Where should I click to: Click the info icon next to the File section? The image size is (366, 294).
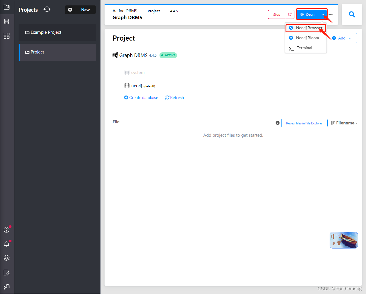[x=277, y=123]
